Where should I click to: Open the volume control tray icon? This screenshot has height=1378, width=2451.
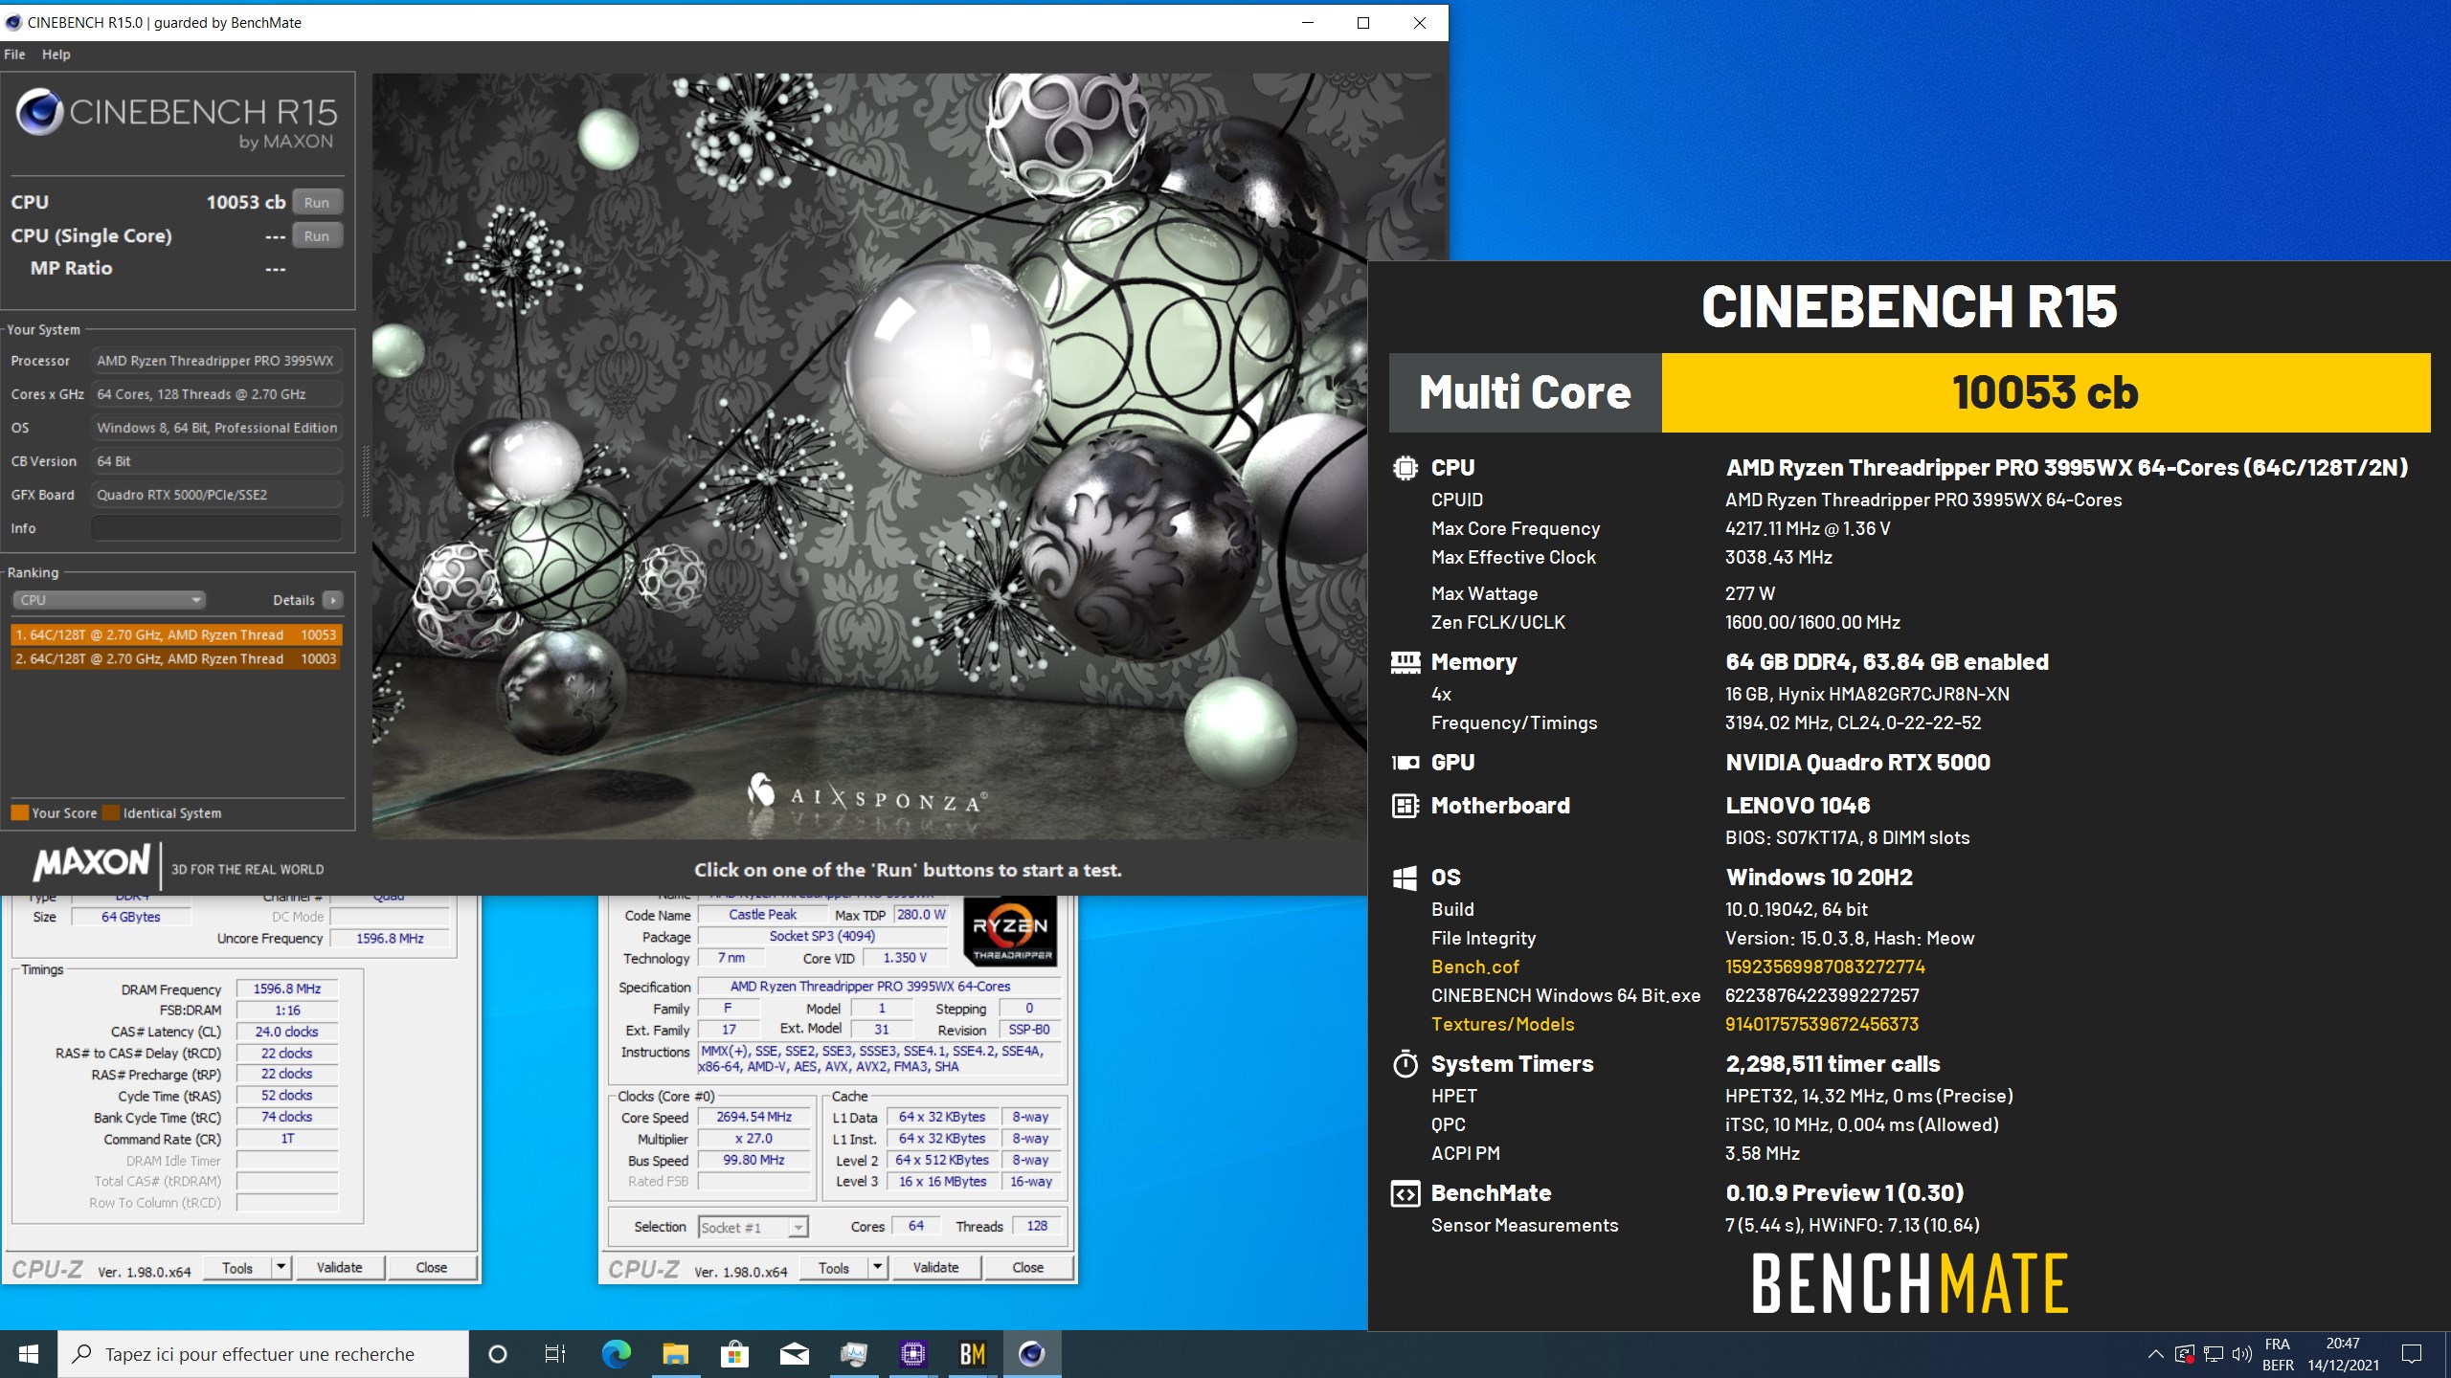point(2241,1354)
